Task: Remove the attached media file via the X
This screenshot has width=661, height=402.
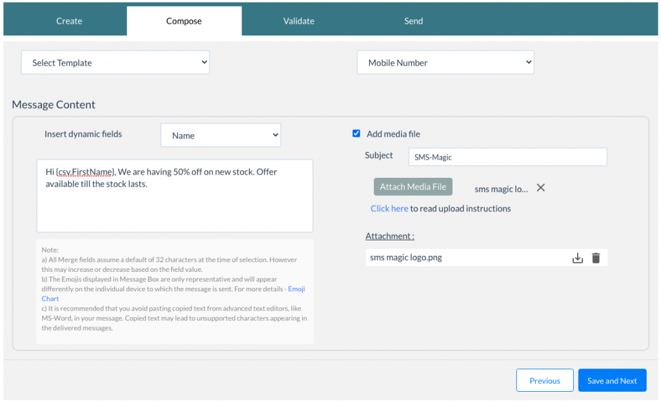Action: click(540, 187)
